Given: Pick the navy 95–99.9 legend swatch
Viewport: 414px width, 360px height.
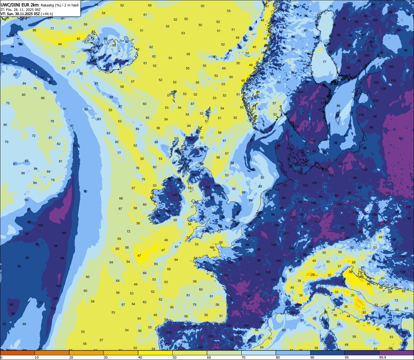Looking at the screenshot, I should [x=362, y=353].
